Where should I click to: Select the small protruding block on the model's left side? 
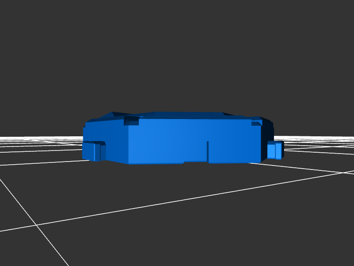pyautogui.click(x=93, y=151)
